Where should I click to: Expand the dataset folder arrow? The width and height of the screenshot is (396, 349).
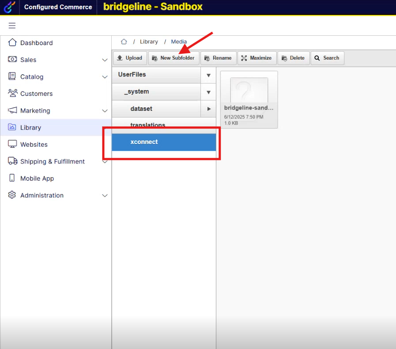coord(209,109)
